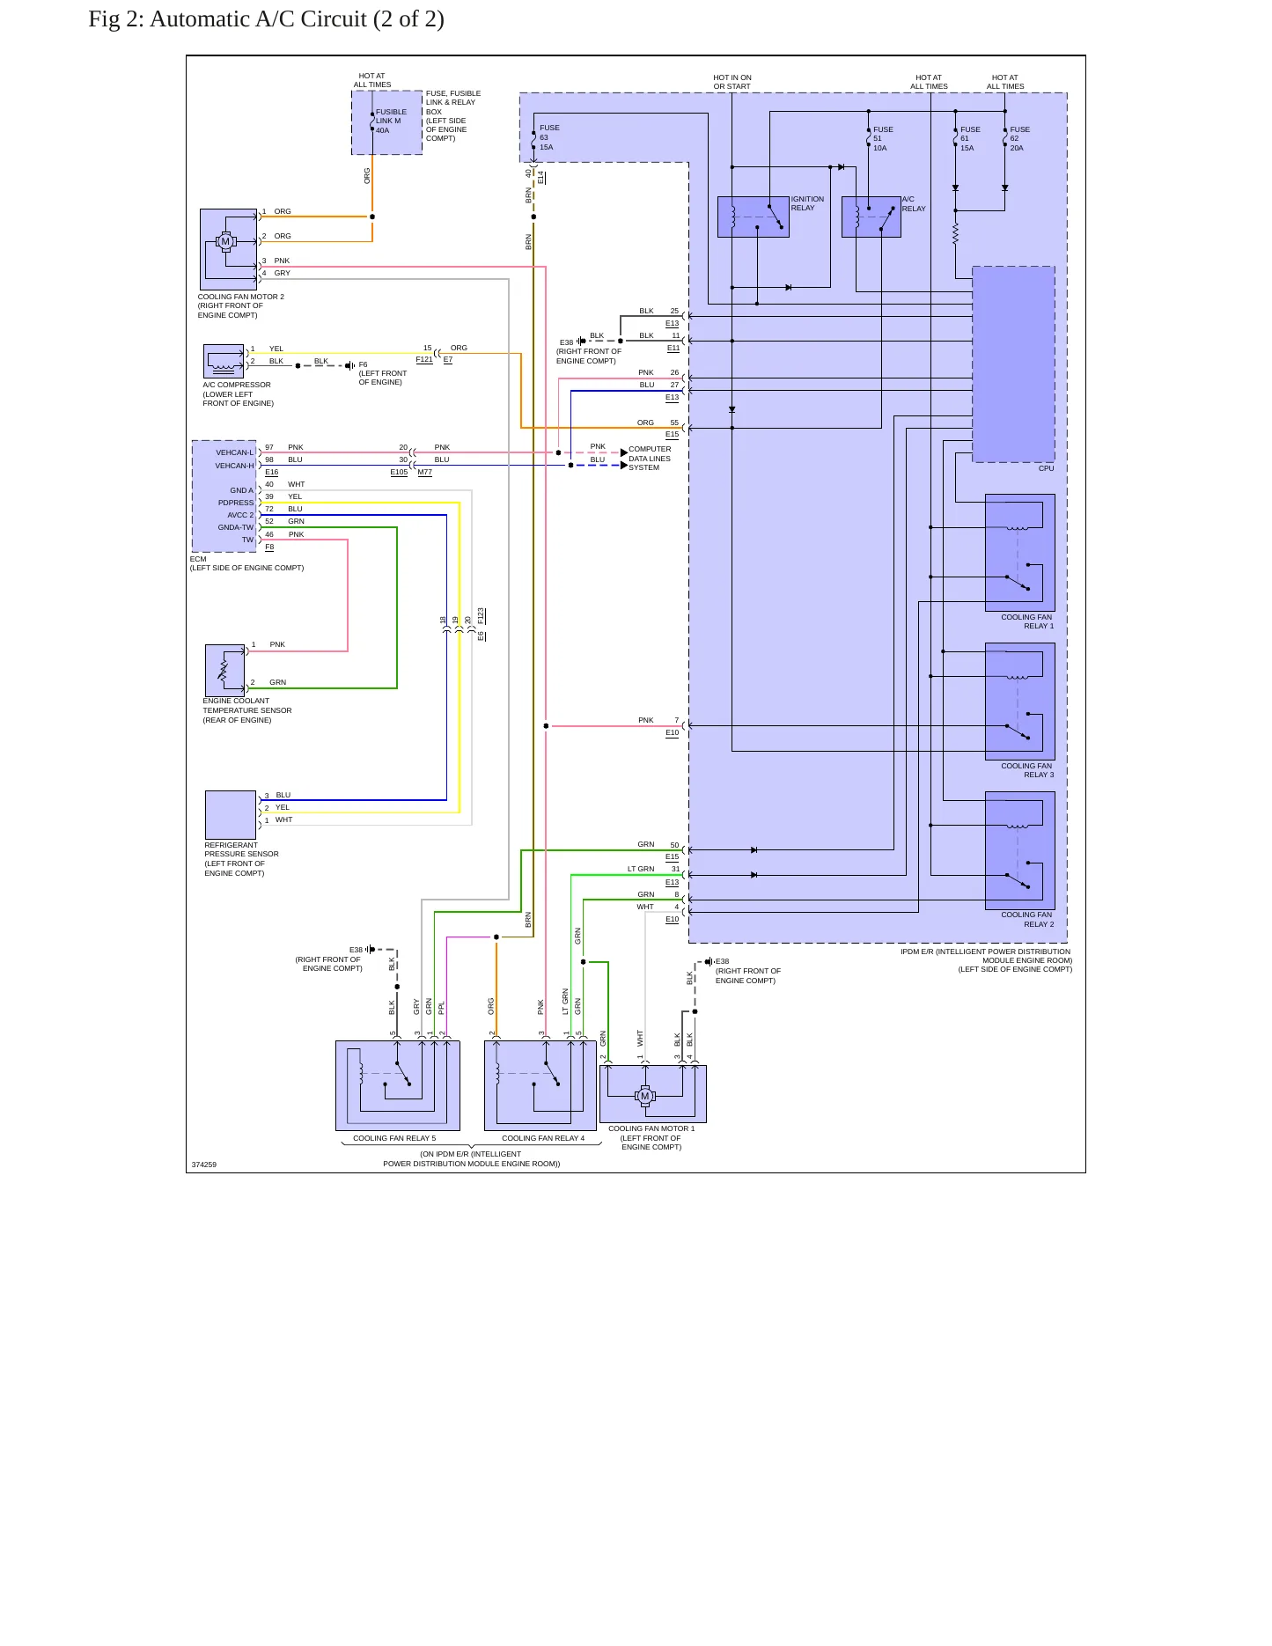Click the FUSE 51 10A label
This screenshot has height=1646, width=1272.
[883, 138]
